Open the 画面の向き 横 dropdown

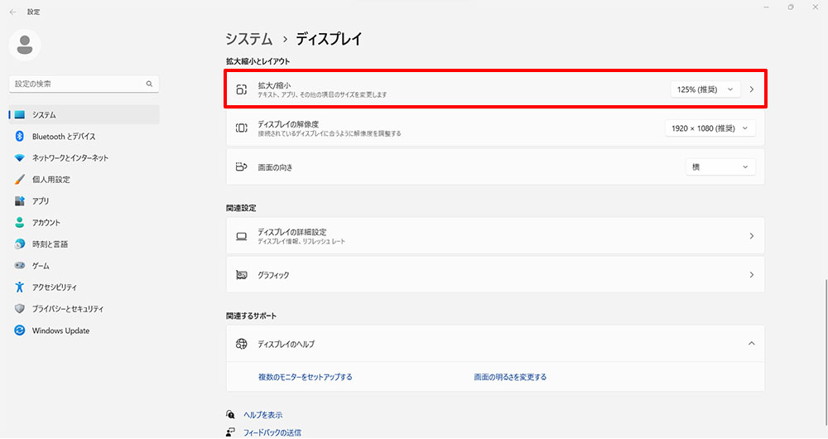click(x=720, y=167)
